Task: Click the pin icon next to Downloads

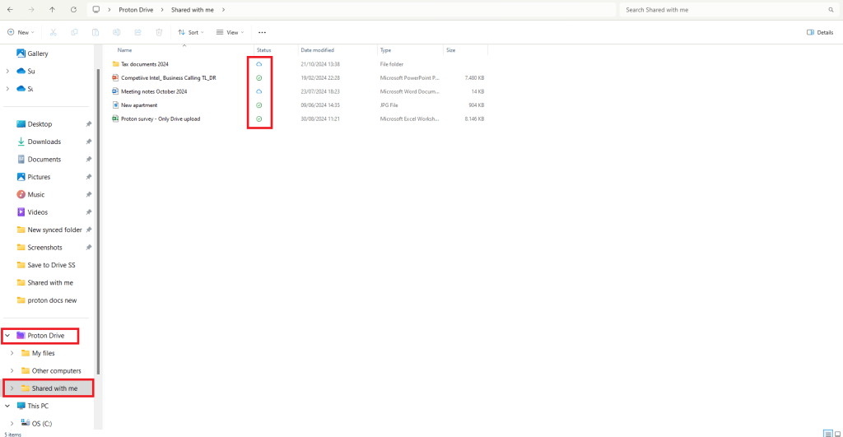Action: [89, 142]
